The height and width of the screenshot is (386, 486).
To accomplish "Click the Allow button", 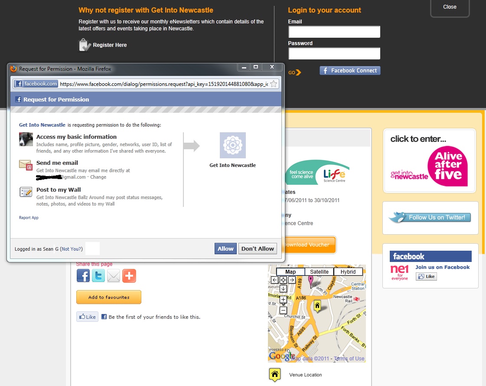I will 225,249.
